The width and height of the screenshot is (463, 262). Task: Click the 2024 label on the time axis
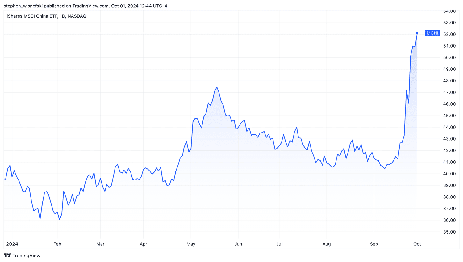(x=12, y=244)
